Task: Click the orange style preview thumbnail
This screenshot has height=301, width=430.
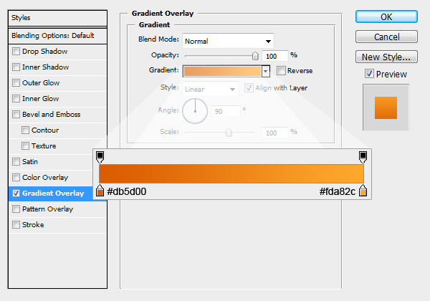Action: coord(386,107)
